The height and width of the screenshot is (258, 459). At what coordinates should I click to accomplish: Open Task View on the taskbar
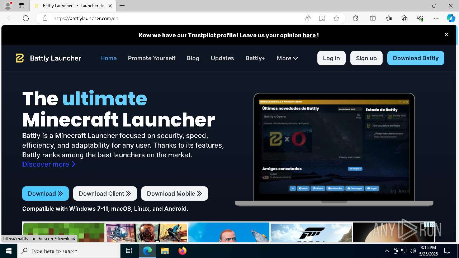pos(129,251)
